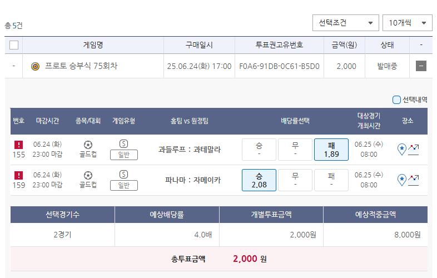The height and width of the screenshot is (278, 437).
Task: Open the trend chart icon for match 159
Action: pyautogui.click(x=413, y=180)
